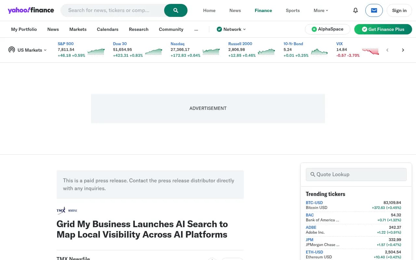Viewport: 416px width, 260px height.
Task: Open the 10-Yr Bond link
Action: click(x=293, y=44)
